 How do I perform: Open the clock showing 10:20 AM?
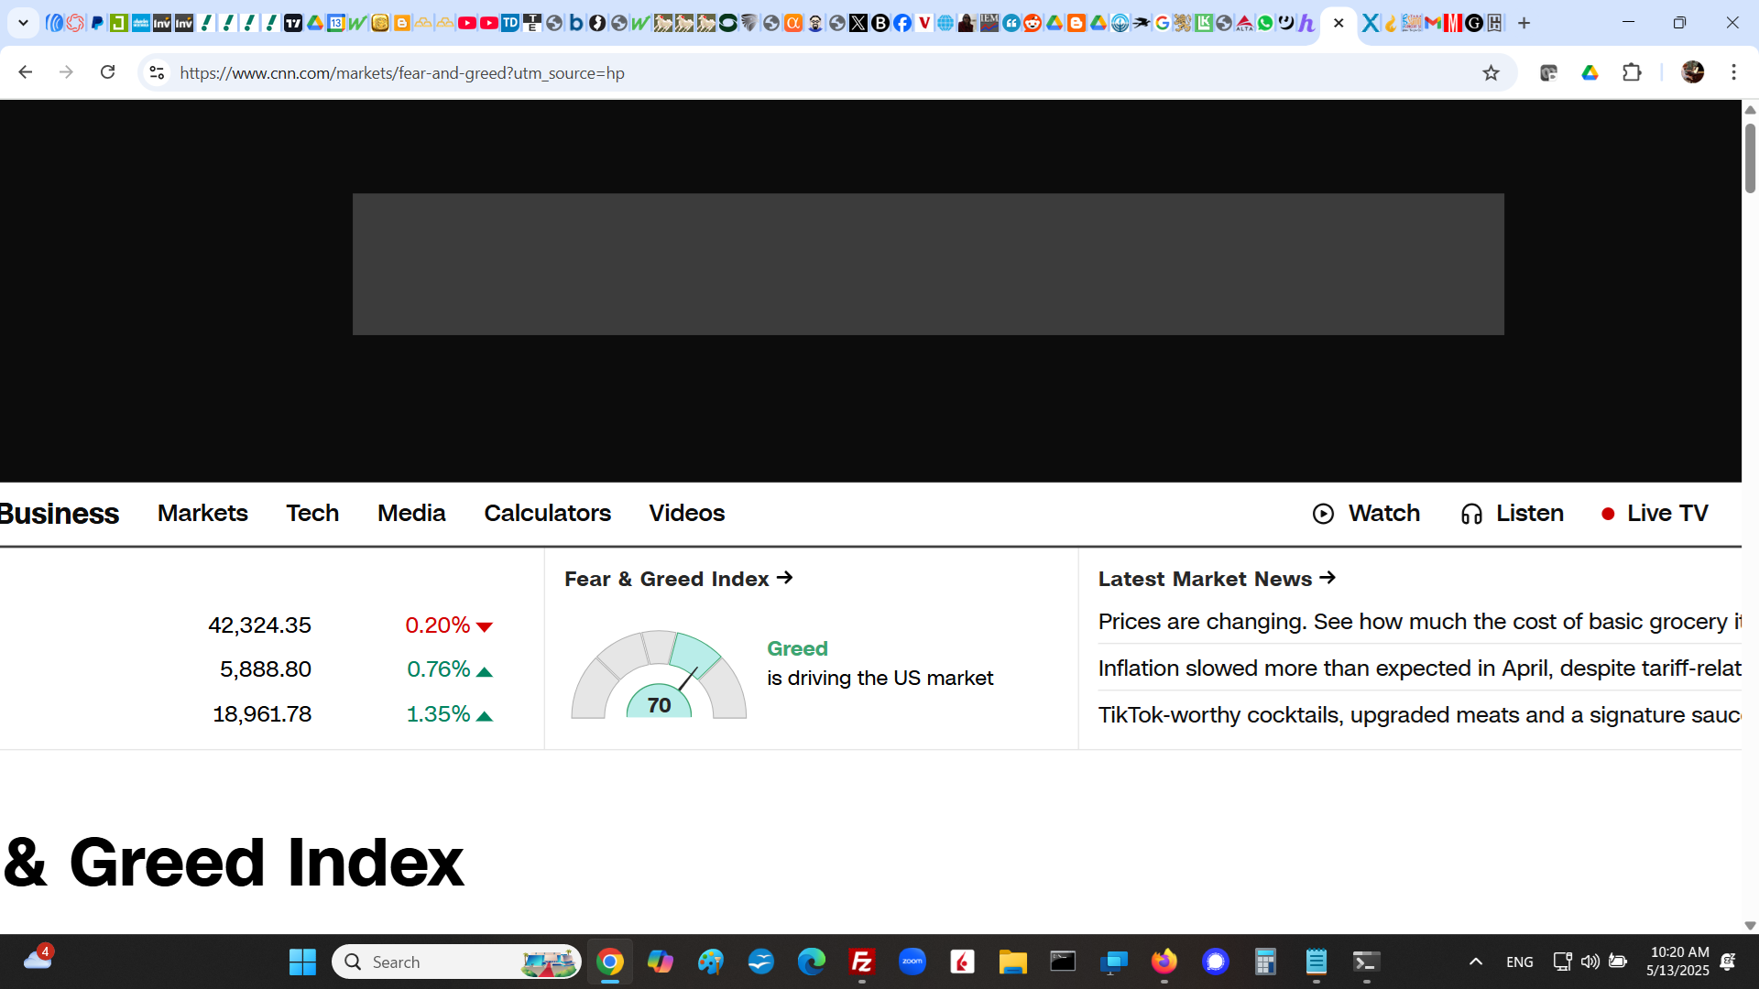coord(1678,962)
